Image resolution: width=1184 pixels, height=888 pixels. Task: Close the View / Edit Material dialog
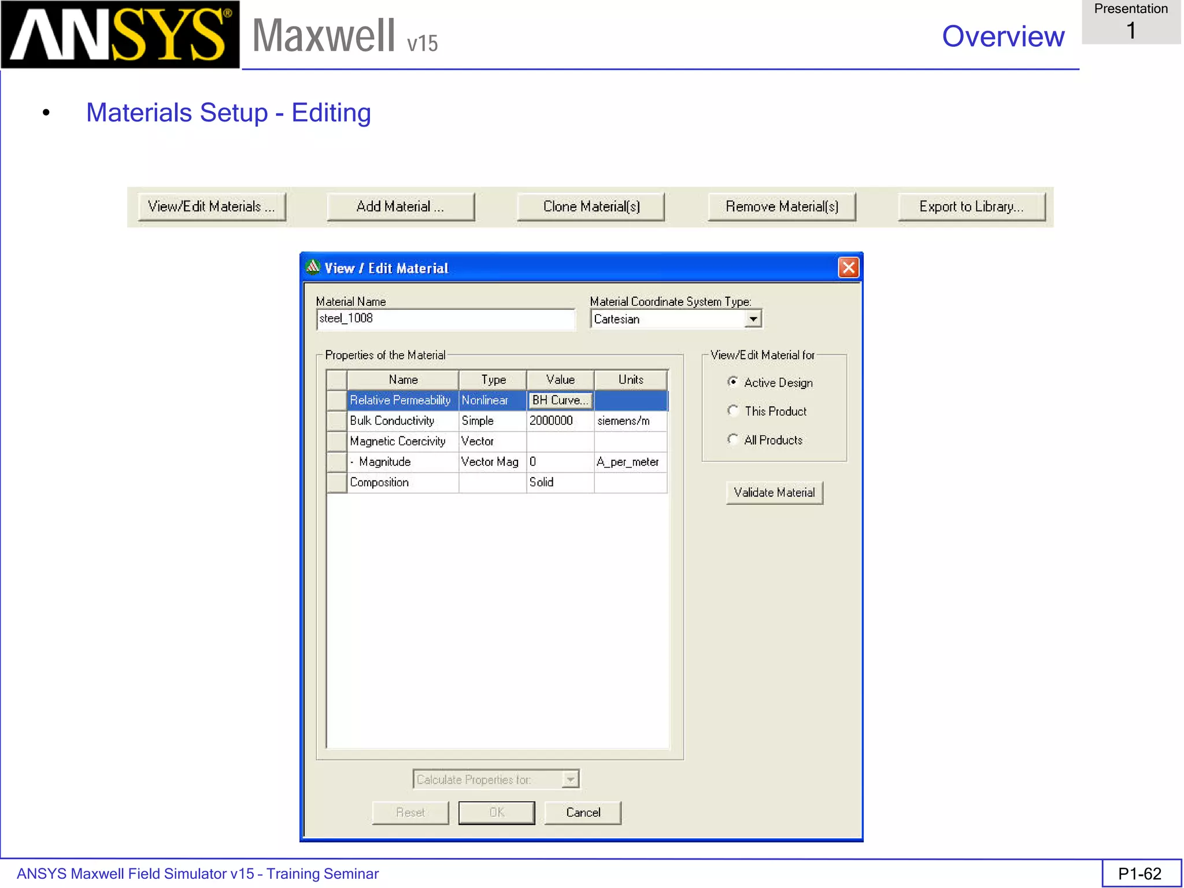848,268
